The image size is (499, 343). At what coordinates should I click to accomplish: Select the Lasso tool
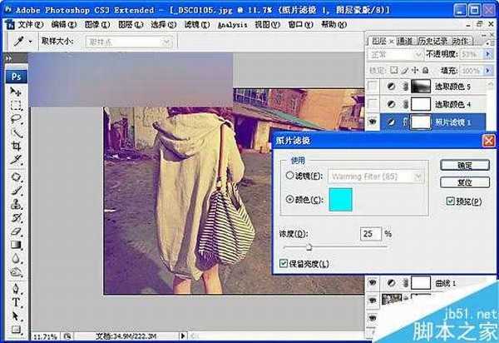pyautogui.click(x=15, y=119)
